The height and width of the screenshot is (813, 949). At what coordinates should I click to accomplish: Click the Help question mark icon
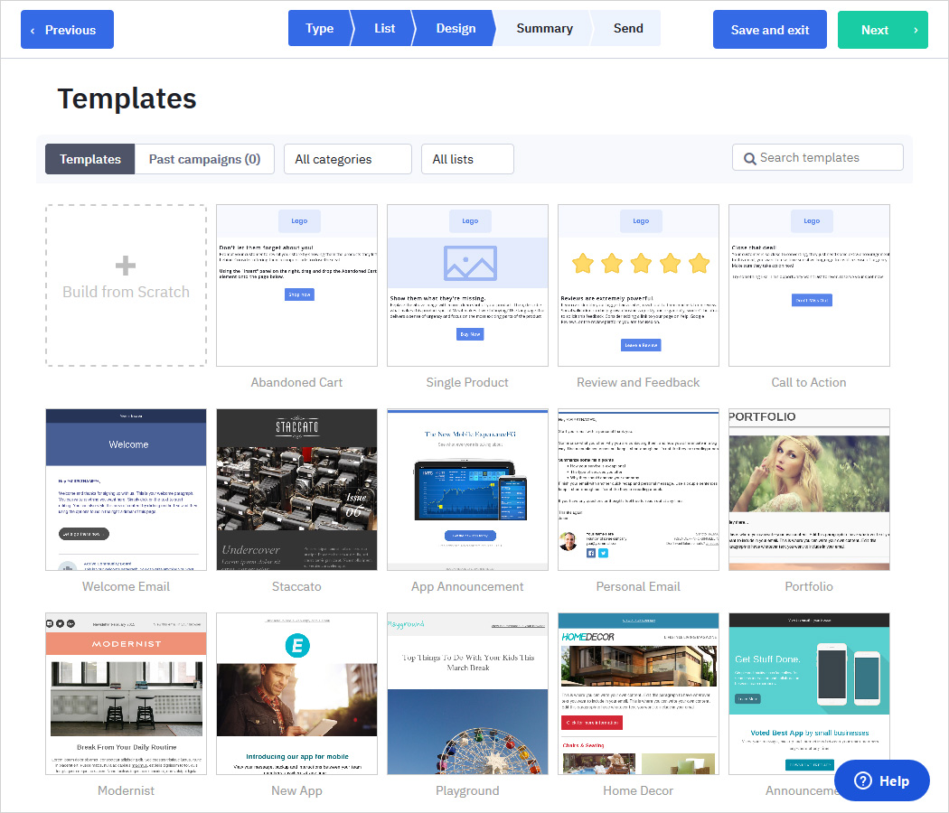coord(863,780)
